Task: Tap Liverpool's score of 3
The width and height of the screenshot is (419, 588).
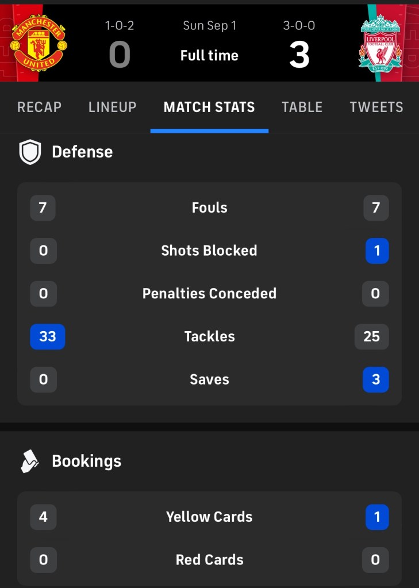Action: 299,55
